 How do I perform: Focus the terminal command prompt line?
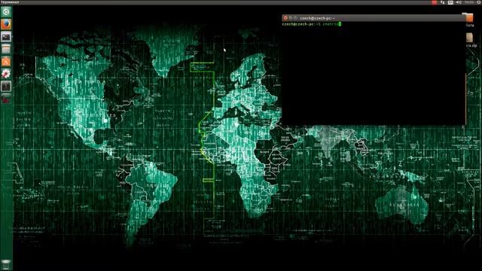click(x=312, y=24)
